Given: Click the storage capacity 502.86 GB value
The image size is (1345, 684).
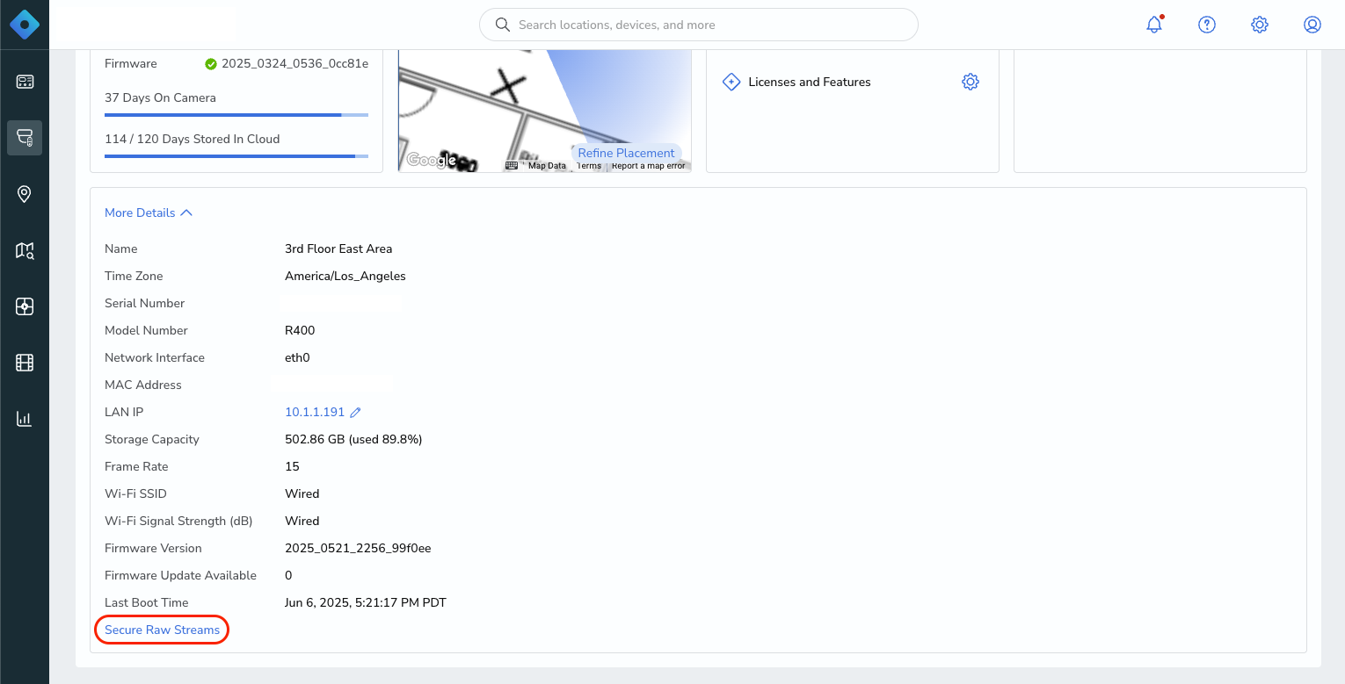Looking at the screenshot, I should tap(353, 439).
